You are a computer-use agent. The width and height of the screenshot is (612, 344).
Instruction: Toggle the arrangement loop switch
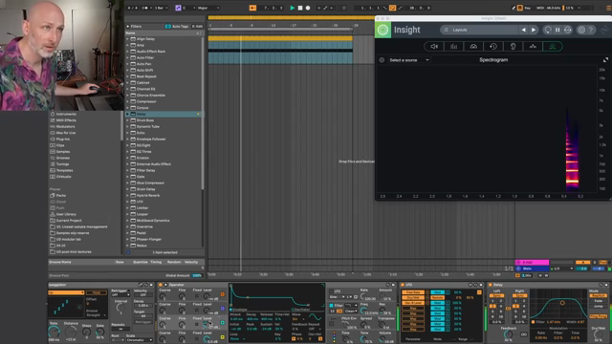pyautogui.click(x=392, y=8)
